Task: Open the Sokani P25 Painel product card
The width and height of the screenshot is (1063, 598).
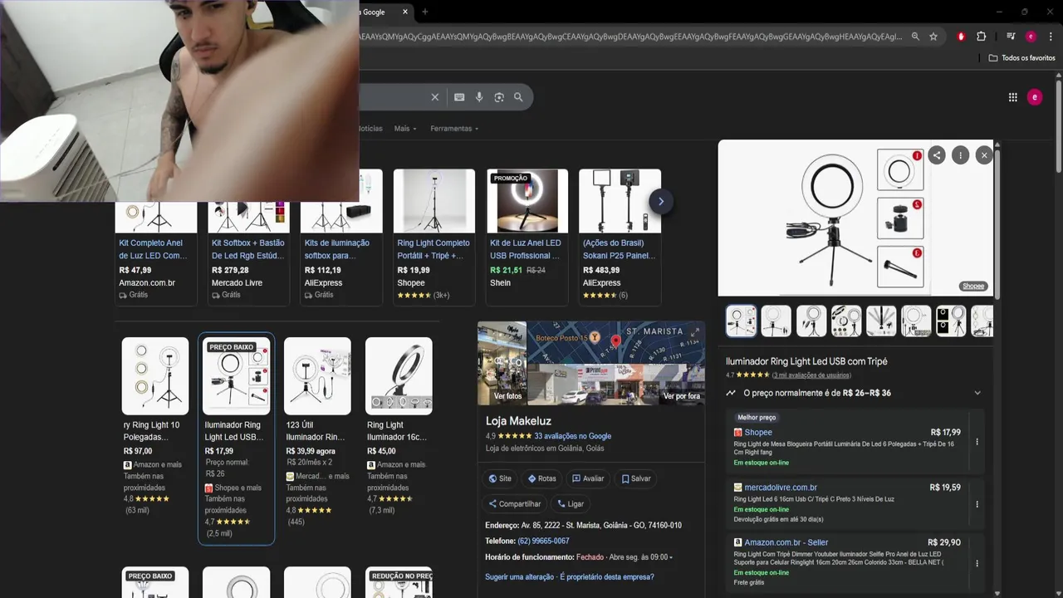Action: click(x=620, y=237)
